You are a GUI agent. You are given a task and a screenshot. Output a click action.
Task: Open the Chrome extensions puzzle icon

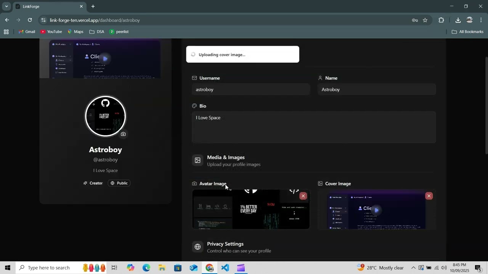click(x=441, y=20)
